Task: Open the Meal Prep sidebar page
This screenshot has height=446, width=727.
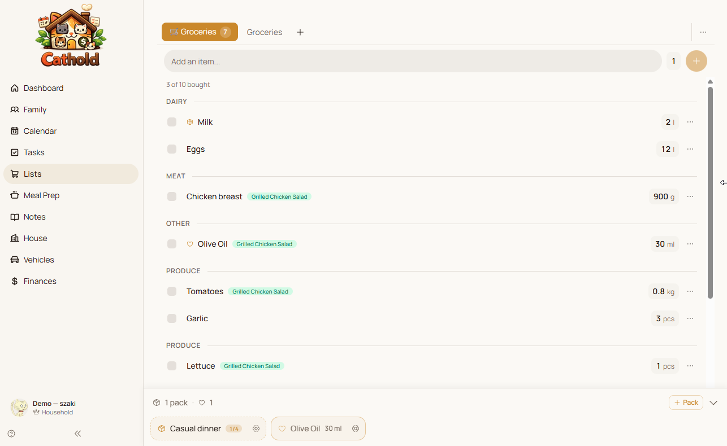Action: (41, 195)
